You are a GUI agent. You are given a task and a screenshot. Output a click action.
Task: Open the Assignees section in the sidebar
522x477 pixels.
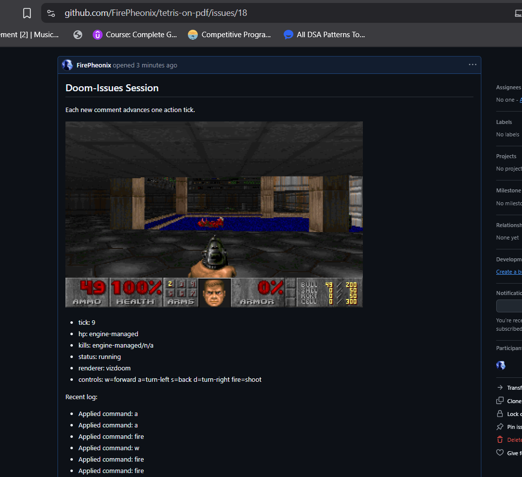pos(509,87)
